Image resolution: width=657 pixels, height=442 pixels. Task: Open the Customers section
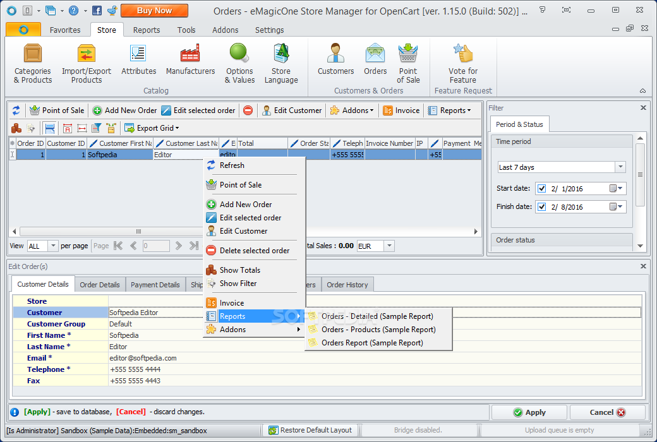tap(335, 60)
